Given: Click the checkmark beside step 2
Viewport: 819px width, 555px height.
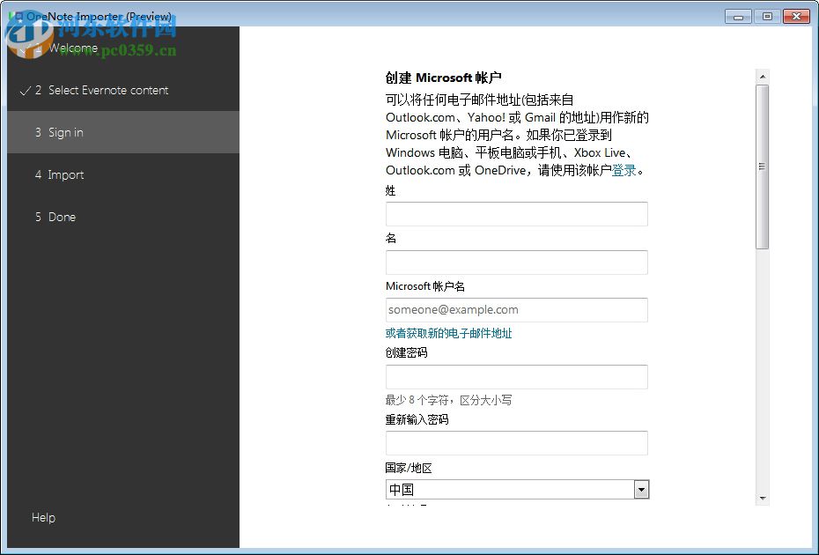Looking at the screenshot, I should pos(25,90).
